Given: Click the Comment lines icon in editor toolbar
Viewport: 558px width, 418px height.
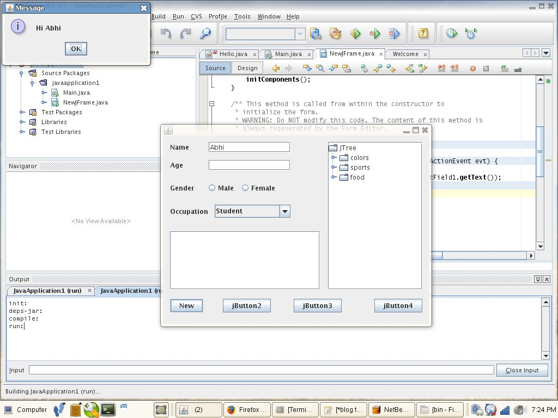Looking at the screenshot, I should point(505,68).
